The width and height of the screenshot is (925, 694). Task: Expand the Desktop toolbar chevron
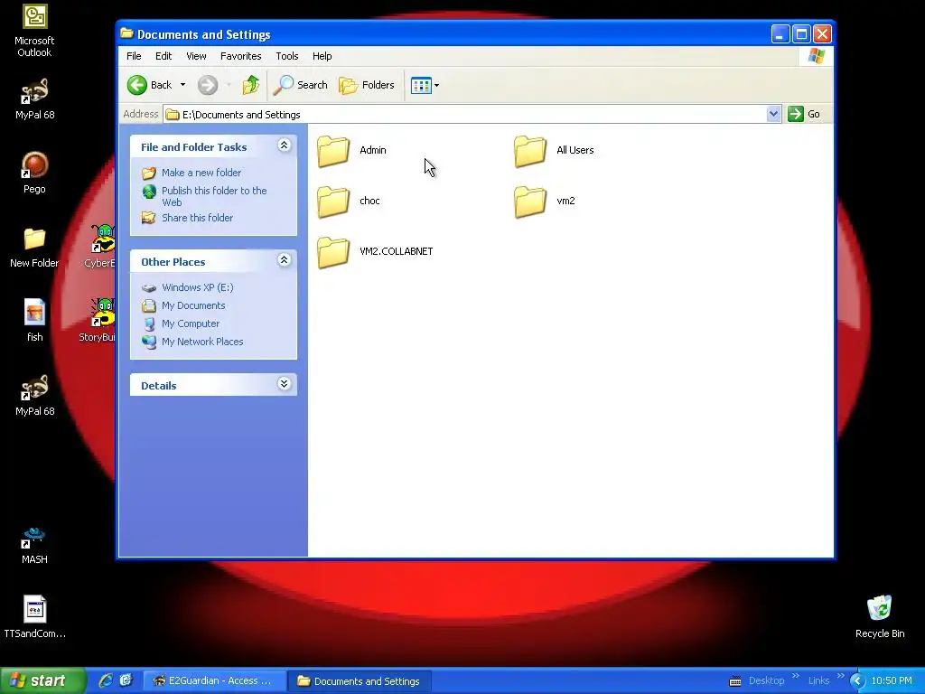click(x=795, y=676)
